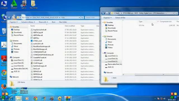Open Organize dropdown in right window

click(107, 18)
